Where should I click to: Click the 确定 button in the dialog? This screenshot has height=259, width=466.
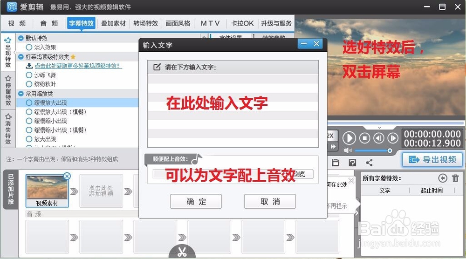pos(196,201)
